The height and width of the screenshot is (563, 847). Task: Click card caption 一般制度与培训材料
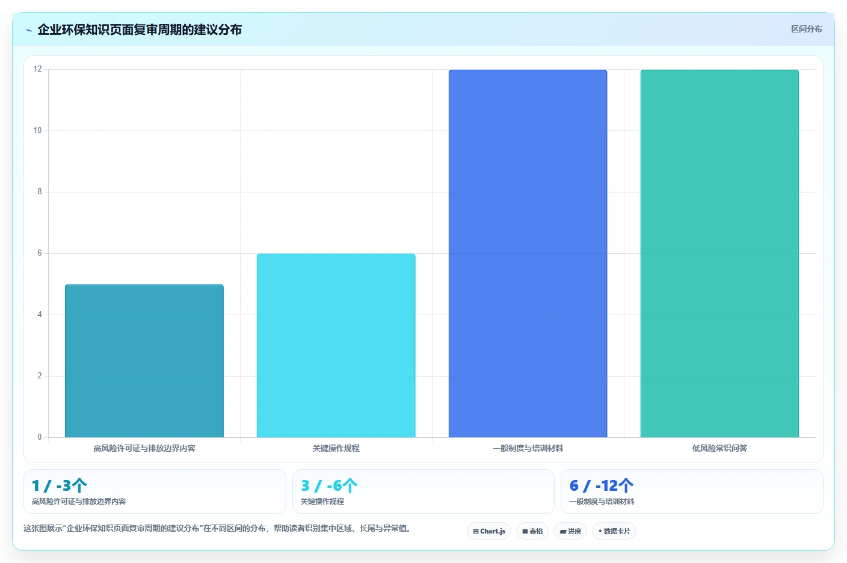pyautogui.click(x=602, y=502)
